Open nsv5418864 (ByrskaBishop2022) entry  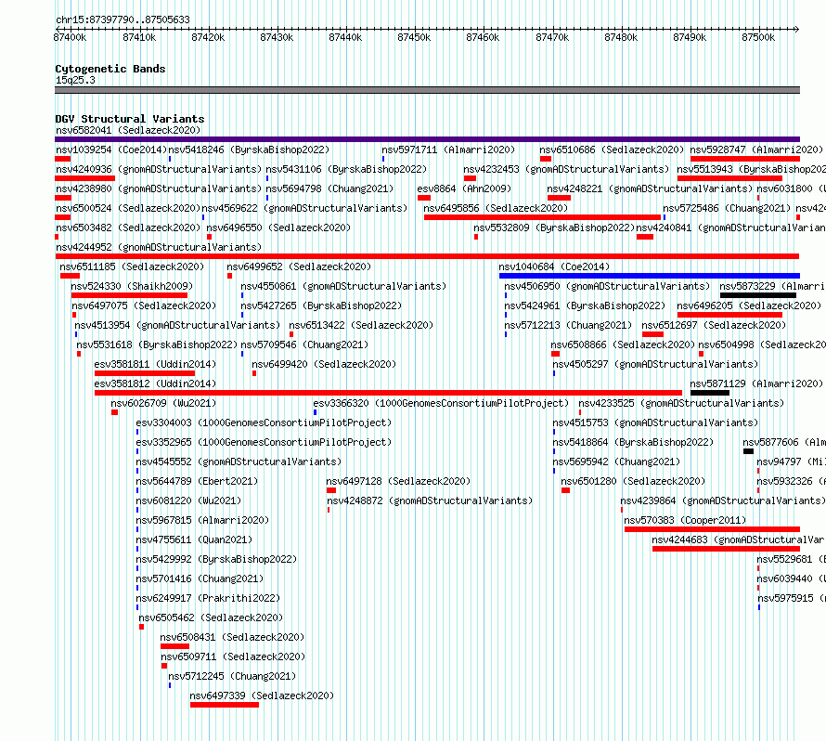pyautogui.click(x=633, y=442)
